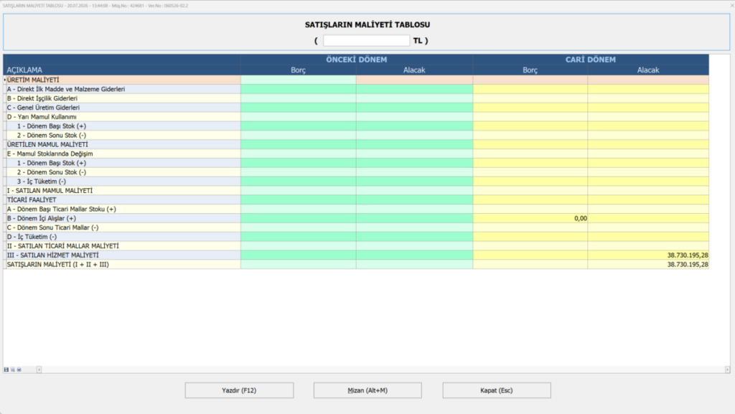Click the 0,00 value in Dönem İçi Alışlar
The width and height of the screenshot is (735, 414).
click(580, 218)
